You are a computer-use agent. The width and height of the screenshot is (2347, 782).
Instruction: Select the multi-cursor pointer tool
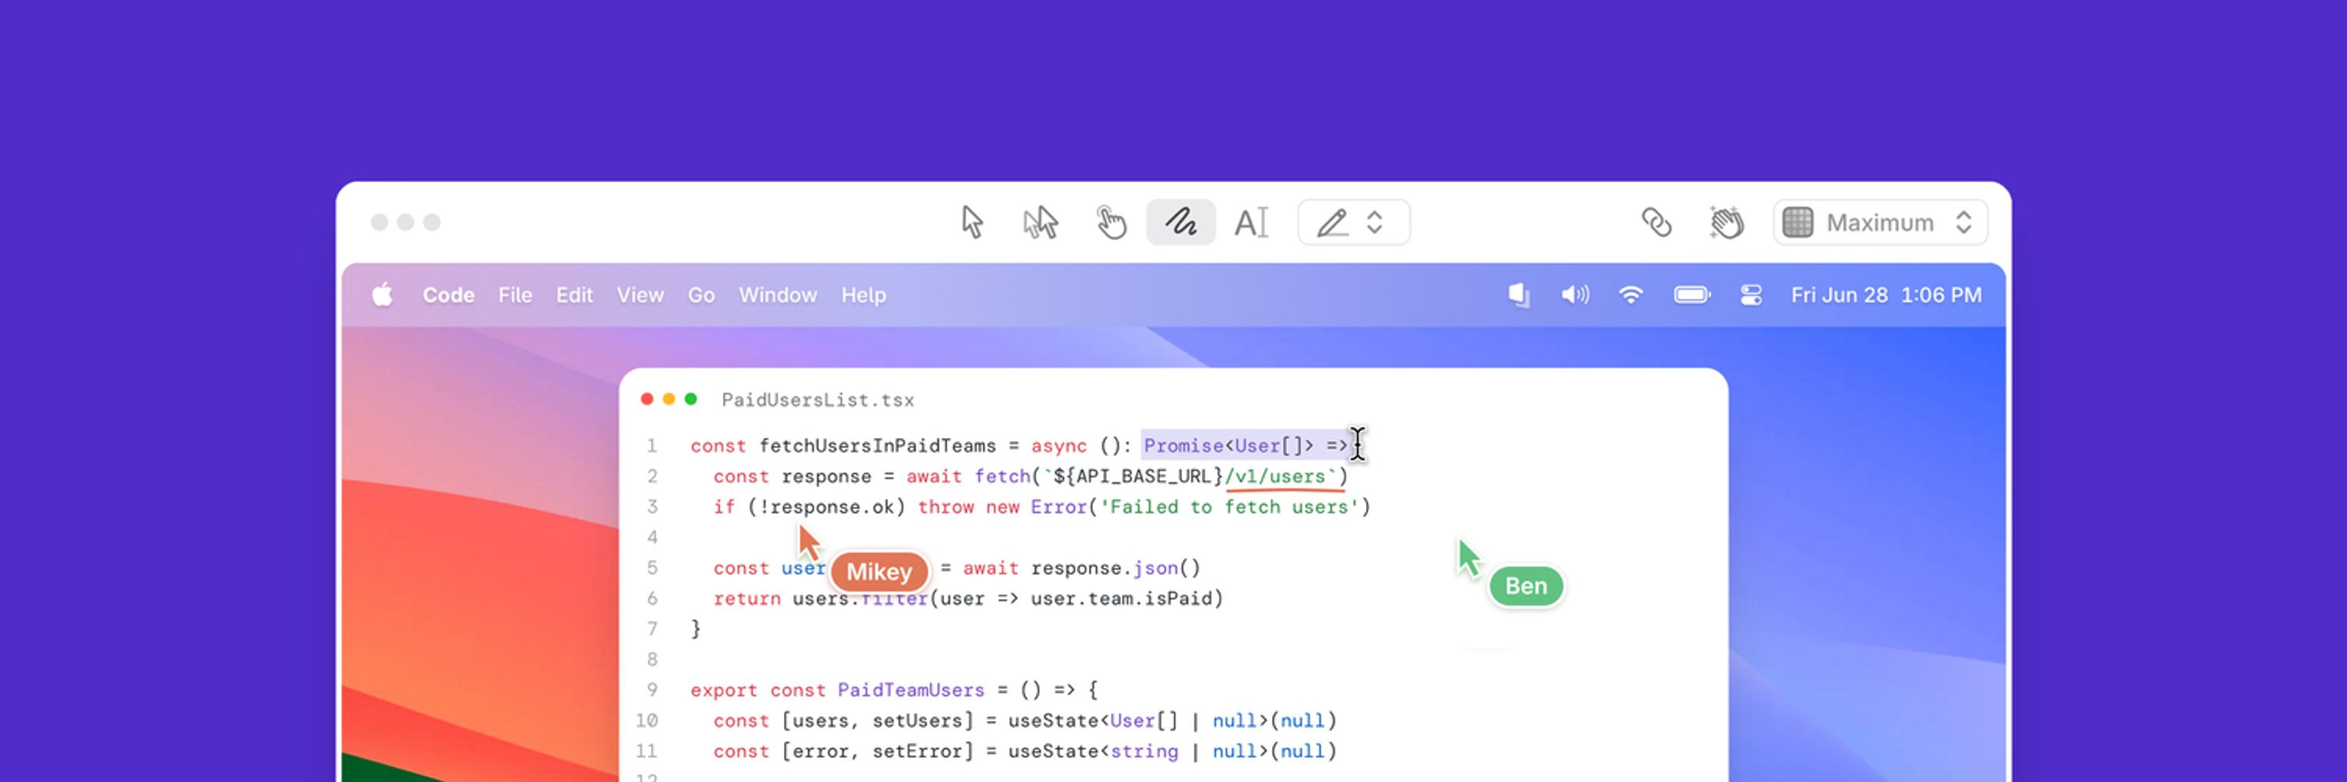[1041, 222]
